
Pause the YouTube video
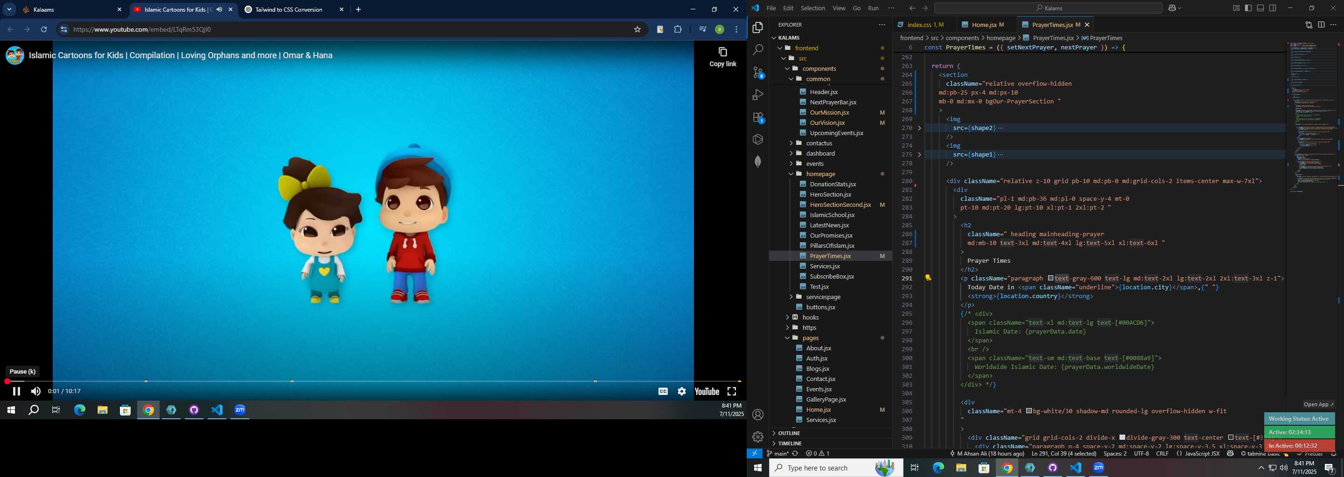pos(16,392)
